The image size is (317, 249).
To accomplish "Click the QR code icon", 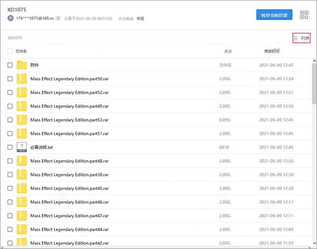I will (304, 15).
